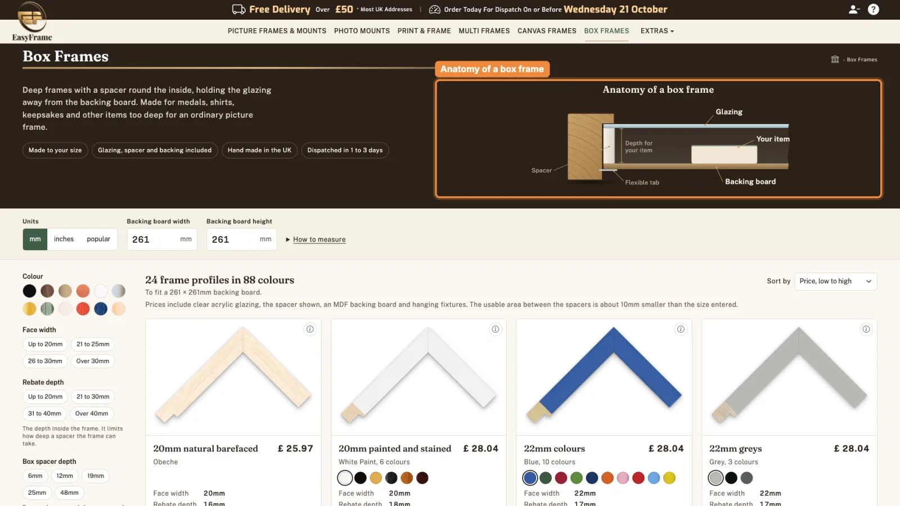
Task: Open info icon on 22mm greys card
Action: tap(866, 329)
